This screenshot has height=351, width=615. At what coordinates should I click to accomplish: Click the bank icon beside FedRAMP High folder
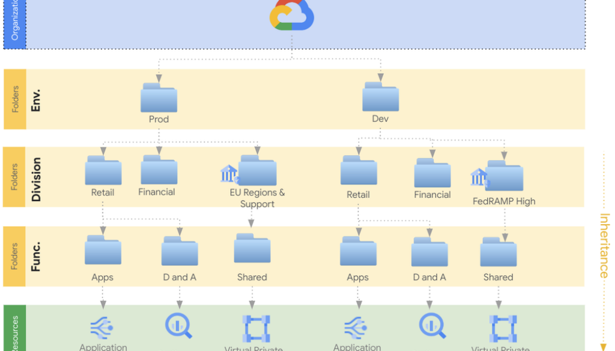click(x=479, y=177)
